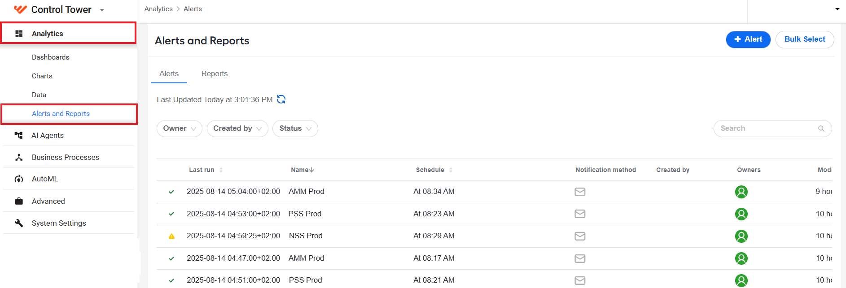
Task: Click the email icon in the At 08:17 AM row
Action: tap(580, 258)
